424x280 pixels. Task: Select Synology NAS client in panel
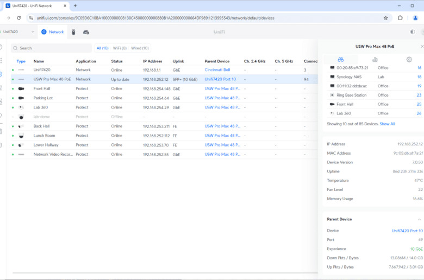[349, 77]
